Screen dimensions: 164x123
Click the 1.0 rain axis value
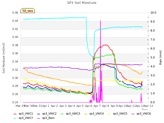click(x=153, y=93)
